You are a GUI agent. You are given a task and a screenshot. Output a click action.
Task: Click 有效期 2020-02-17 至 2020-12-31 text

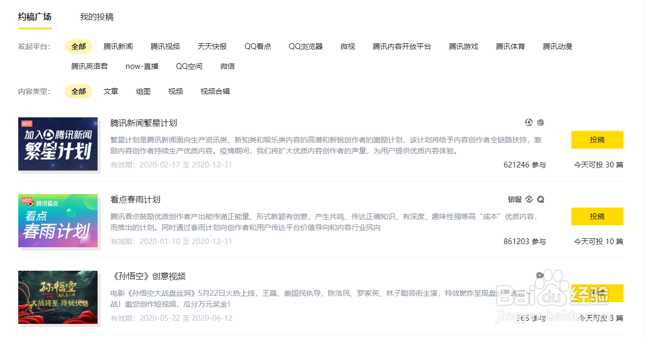pyautogui.click(x=171, y=165)
